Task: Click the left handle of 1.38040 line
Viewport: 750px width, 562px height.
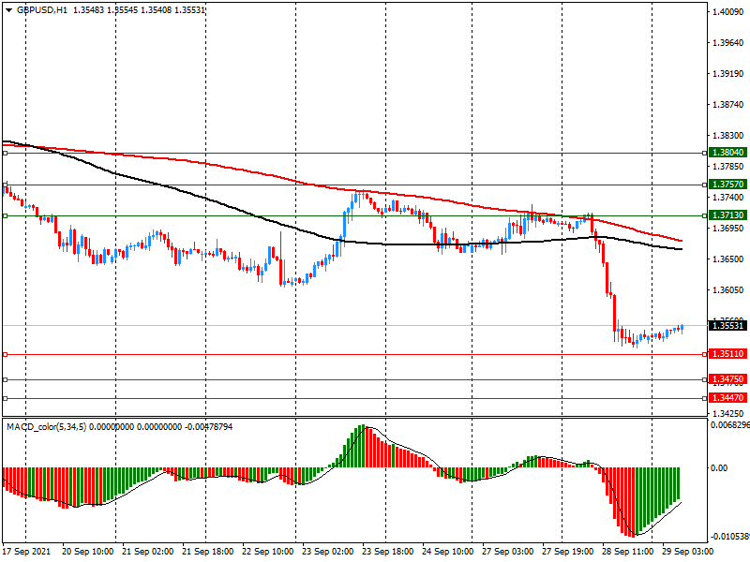Action: 6,153
